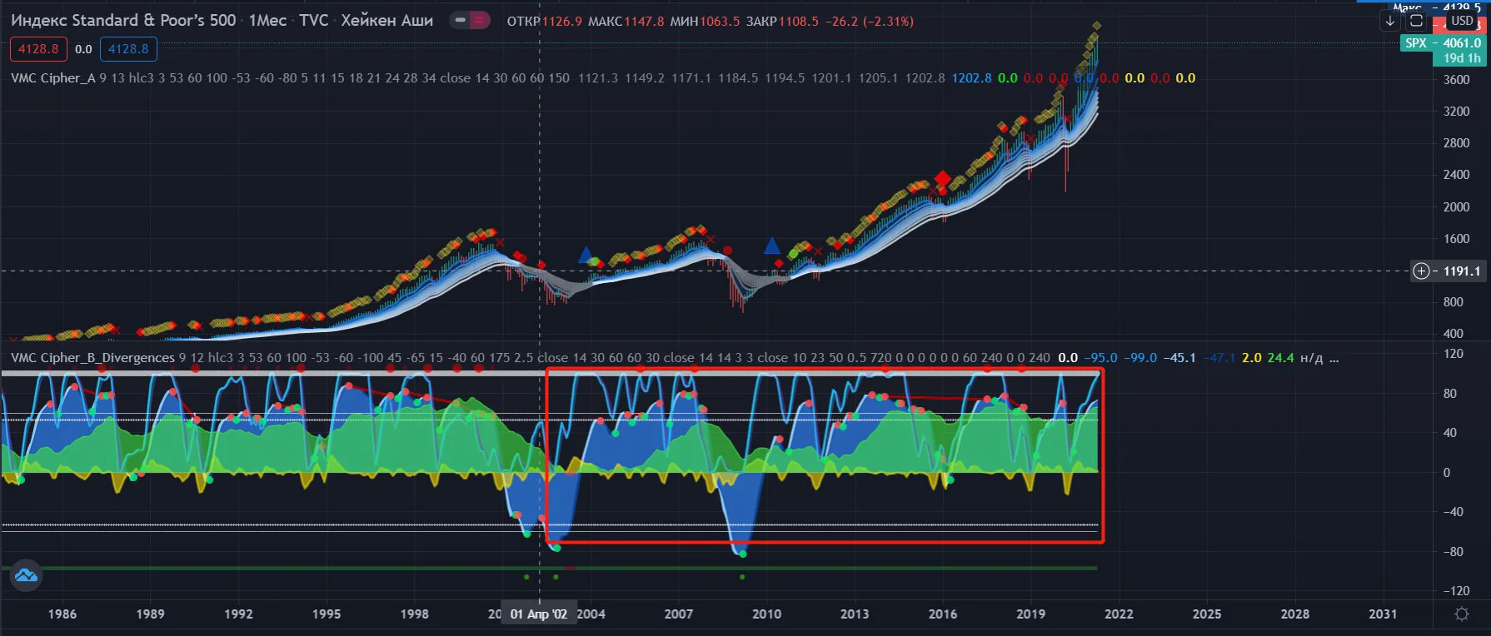
Task: Click the yellow 2.0 value in Cipher_B legend
Action: (1251, 358)
